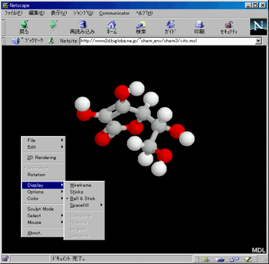Screen dimensions: 269x264
Task: Click the page location icon beside Netsite
Action: pos(51,41)
